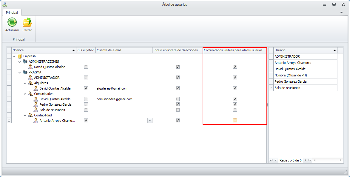Click the user icon of David Quintas Alcalde under ADMINISTRACIONES
The height and width of the screenshot is (177, 350).
point(30,67)
